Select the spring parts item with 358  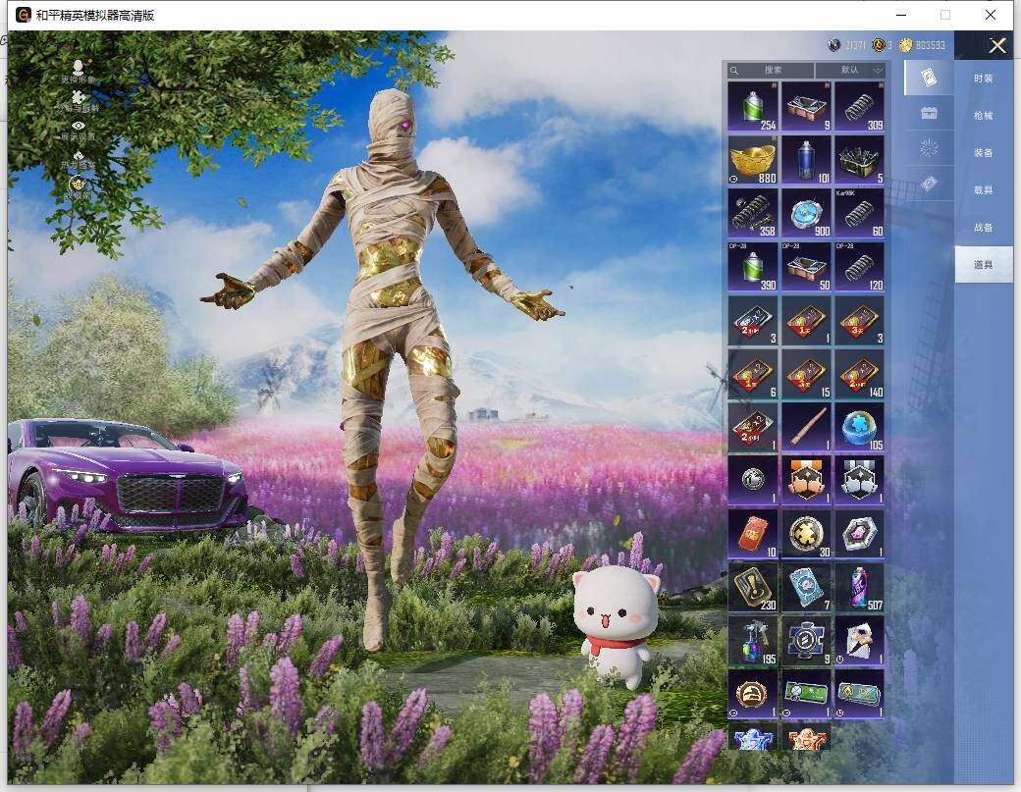click(x=753, y=213)
